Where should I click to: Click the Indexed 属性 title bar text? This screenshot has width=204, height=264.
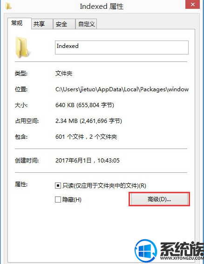pos(102,7)
